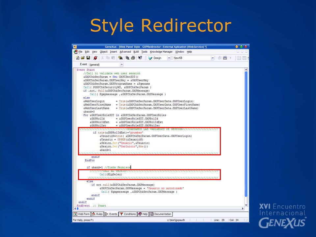This screenshot has width=316, height=237.
Task: Click the 'Event Start' code line
Action: pyautogui.click(x=86, y=70)
